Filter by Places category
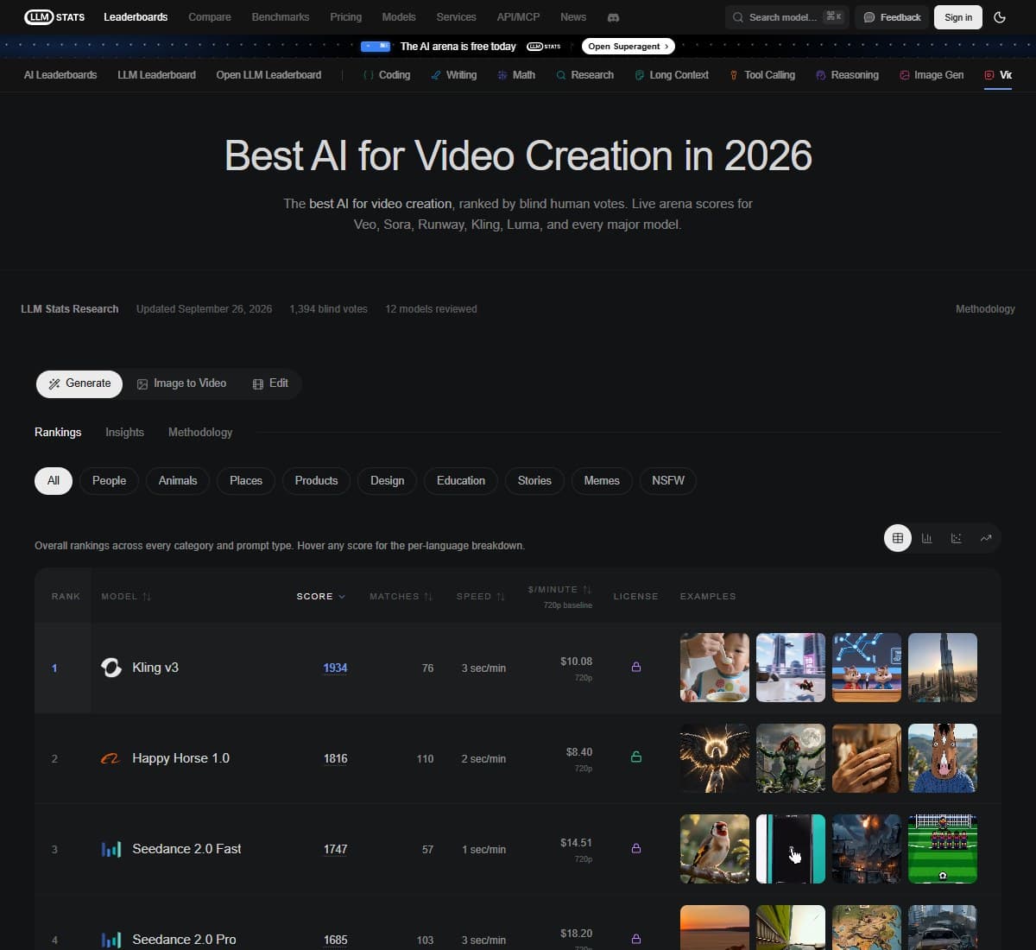Image resolution: width=1036 pixels, height=950 pixels. (x=246, y=480)
